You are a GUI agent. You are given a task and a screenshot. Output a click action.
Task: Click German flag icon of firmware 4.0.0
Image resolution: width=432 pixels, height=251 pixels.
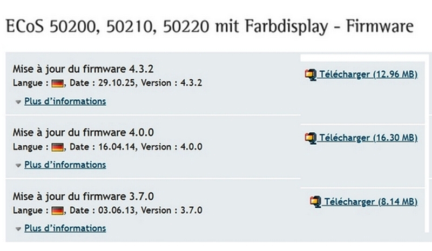tap(58, 147)
